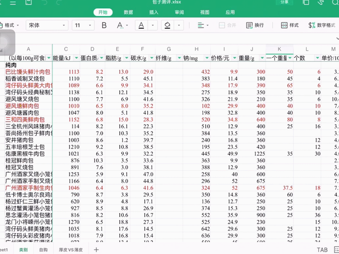Switch to the 自购 sheet tab

[43, 250]
